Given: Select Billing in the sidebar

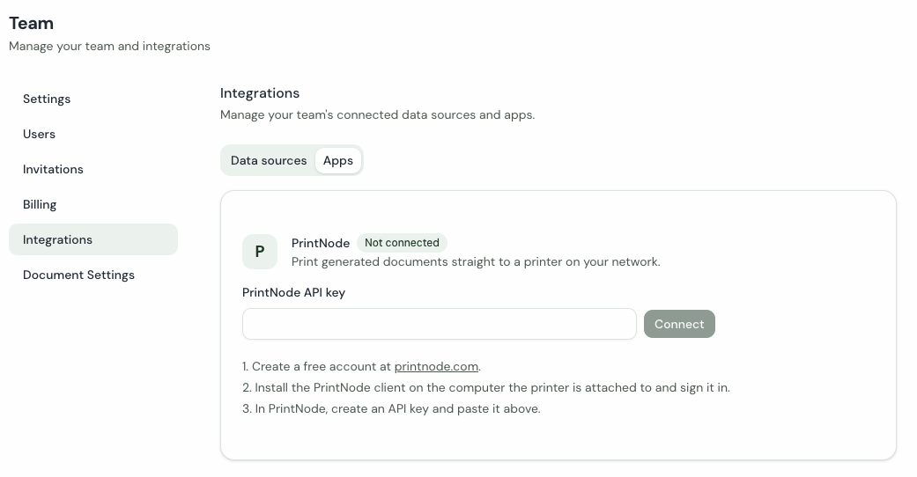Looking at the screenshot, I should tap(93, 204).
